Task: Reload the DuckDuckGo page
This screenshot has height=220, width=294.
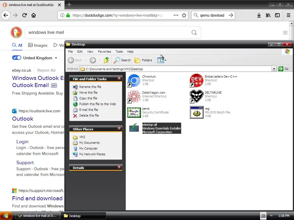Action: tap(24, 15)
